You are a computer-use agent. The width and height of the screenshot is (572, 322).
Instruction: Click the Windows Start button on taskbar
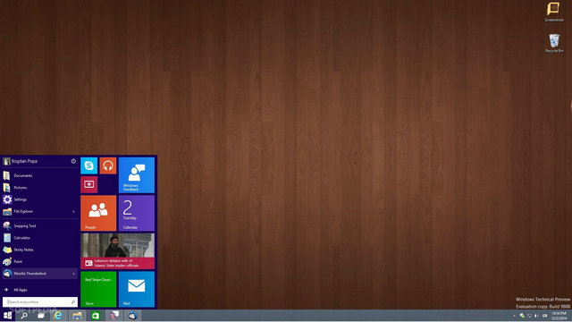[x=7, y=316]
